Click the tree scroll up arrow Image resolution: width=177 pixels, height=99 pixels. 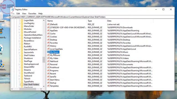coord(44,20)
